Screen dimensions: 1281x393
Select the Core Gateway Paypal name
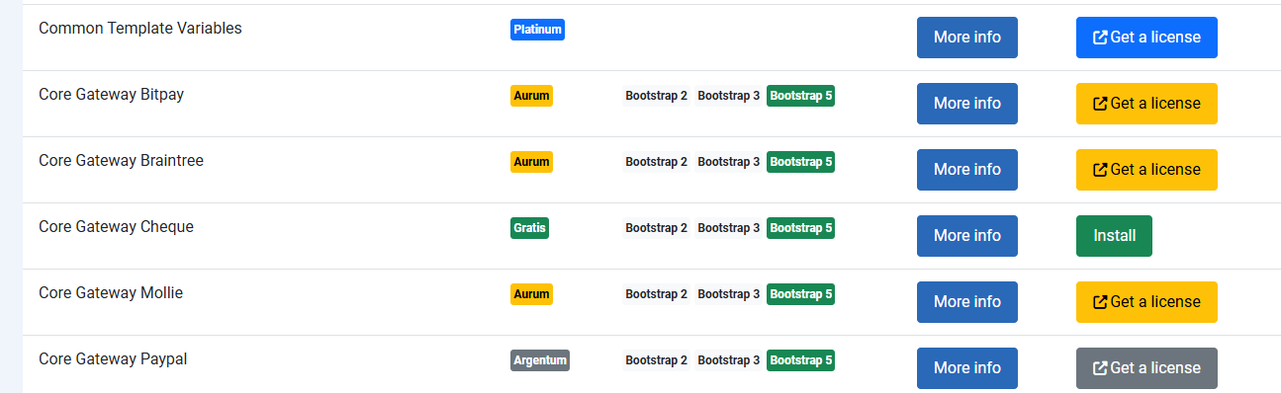pyautogui.click(x=113, y=359)
